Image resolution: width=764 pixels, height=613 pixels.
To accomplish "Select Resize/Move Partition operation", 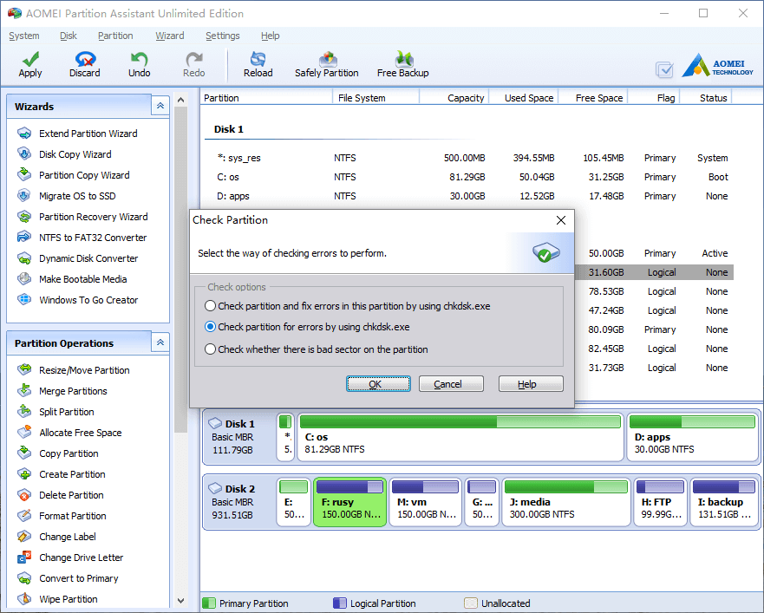I will (x=84, y=370).
